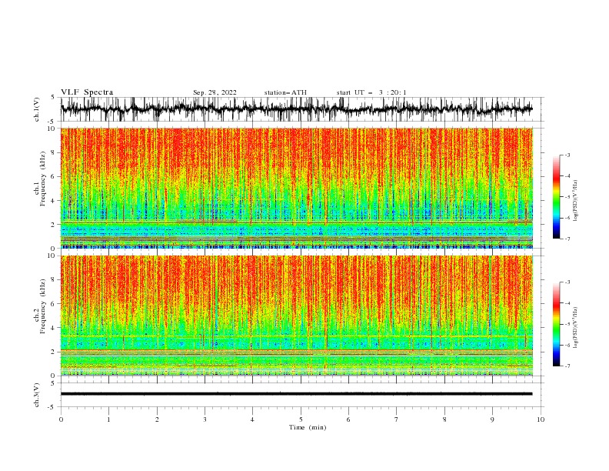609x471 pixels.
Task: Click time axis tick label "7"
Action: 397,419
